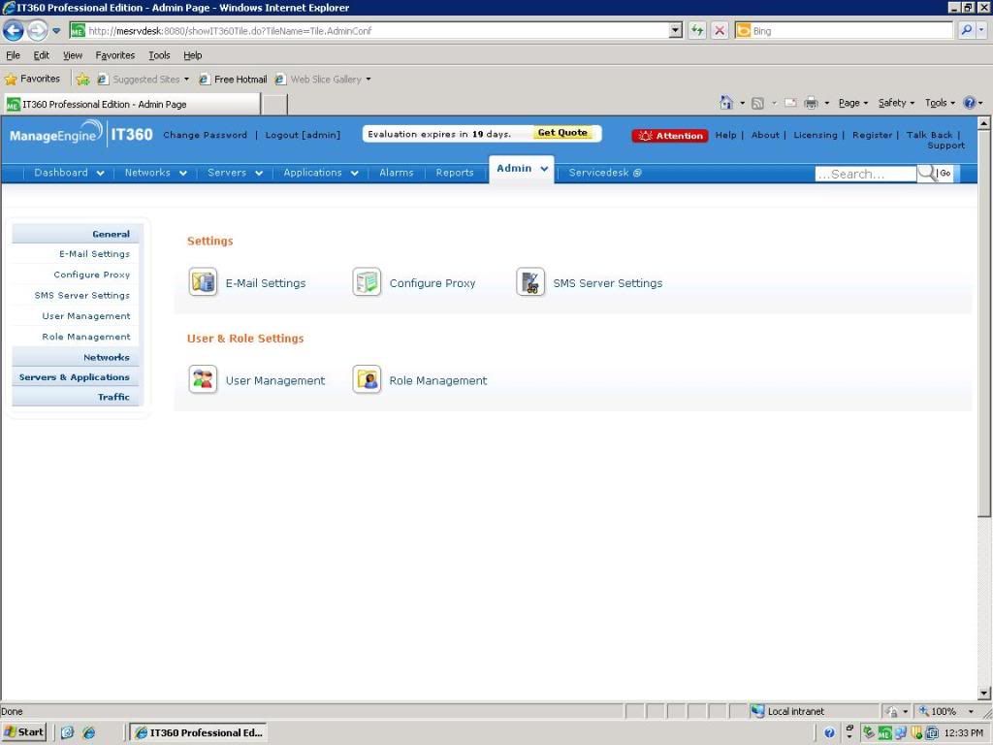
Task: Expand the Networks menu dropdown
Action: pyautogui.click(x=183, y=173)
